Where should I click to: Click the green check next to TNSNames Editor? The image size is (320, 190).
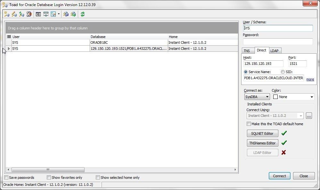click(x=284, y=143)
